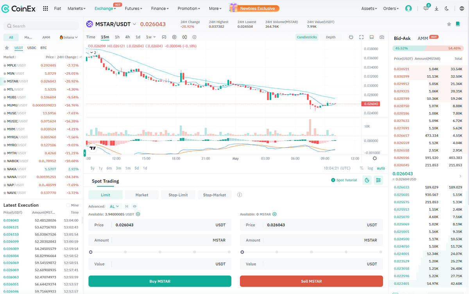Switch to dark mode moon icon
This screenshot has width=469, height=294.
click(x=447, y=8)
